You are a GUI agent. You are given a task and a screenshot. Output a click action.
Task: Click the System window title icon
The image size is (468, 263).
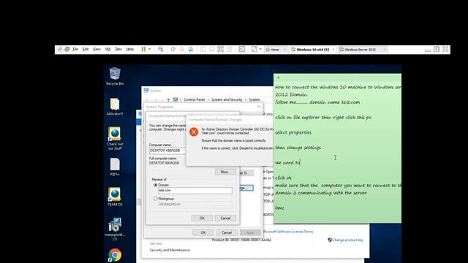(x=146, y=91)
